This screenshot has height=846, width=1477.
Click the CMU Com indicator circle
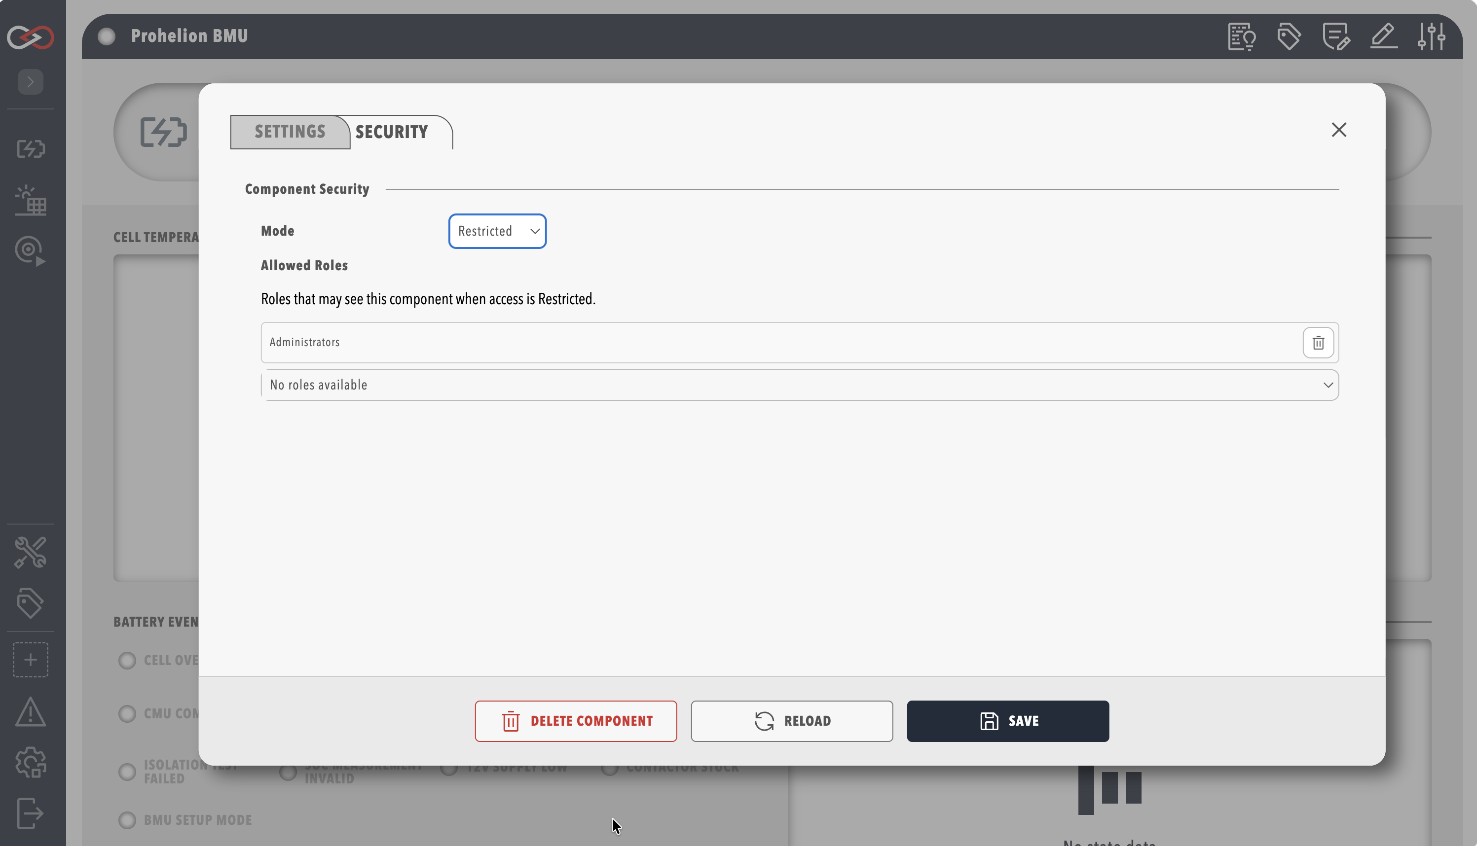click(x=127, y=713)
